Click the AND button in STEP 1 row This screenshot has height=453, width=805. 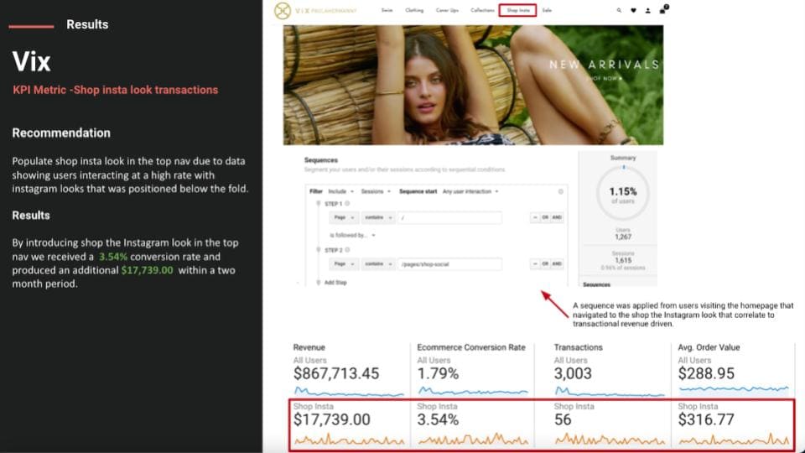557,218
